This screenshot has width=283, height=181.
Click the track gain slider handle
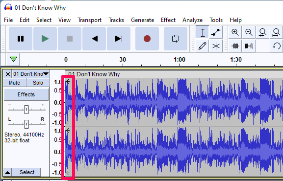[x=26, y=109]
